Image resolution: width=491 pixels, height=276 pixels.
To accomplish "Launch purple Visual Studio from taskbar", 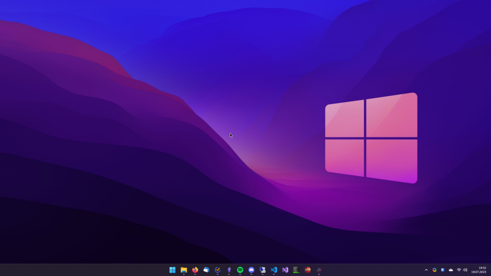I will [x=285, y=270].
